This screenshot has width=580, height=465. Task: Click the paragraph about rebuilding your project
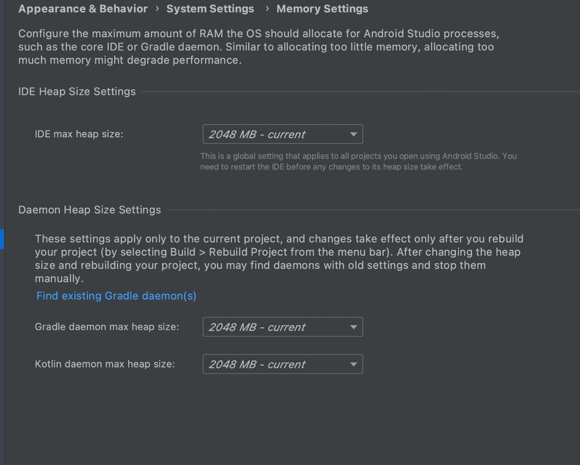point(279,258)
